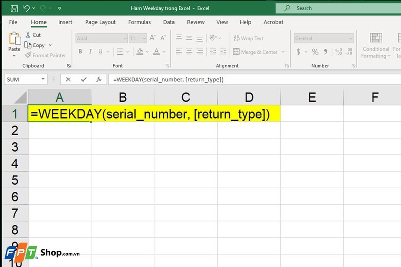Screen dimensions: 401x267
Task: Open Font settings dialog launcher
Action: click(167, 66)
